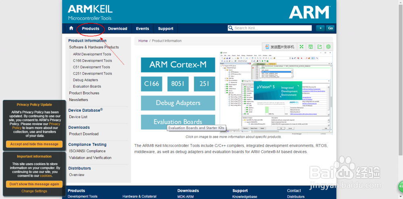Open Device List link
Screen dimensions: 403x199
point(78,117)
